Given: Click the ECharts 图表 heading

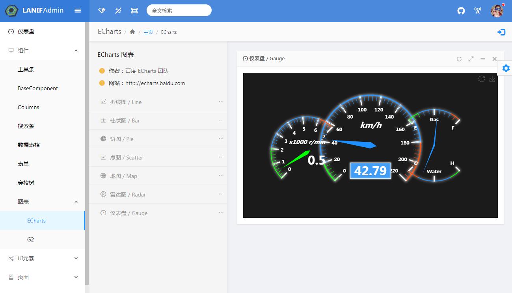Looking at the screenshot, I should click(116, 55).
